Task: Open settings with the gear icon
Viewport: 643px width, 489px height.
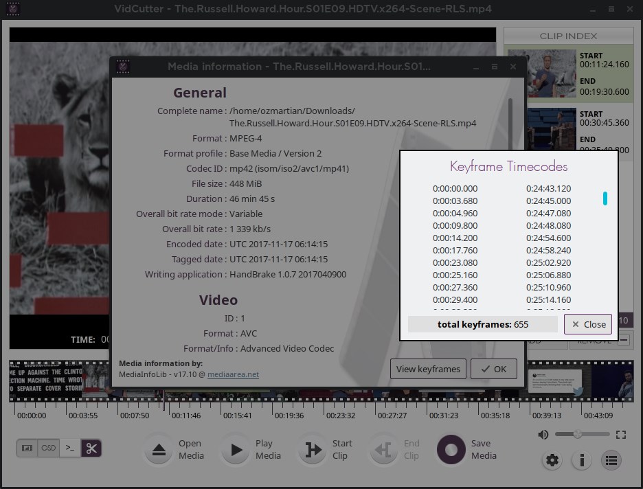Action: click(x=553, y=460)
